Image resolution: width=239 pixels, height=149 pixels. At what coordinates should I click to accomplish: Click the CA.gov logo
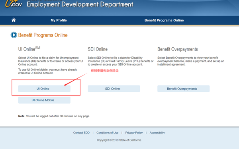tap(14, 4)
